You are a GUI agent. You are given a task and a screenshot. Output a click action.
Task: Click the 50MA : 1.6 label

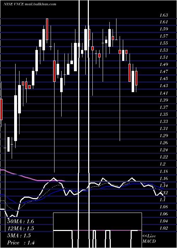pyautogui.click(x=21, y=221)
